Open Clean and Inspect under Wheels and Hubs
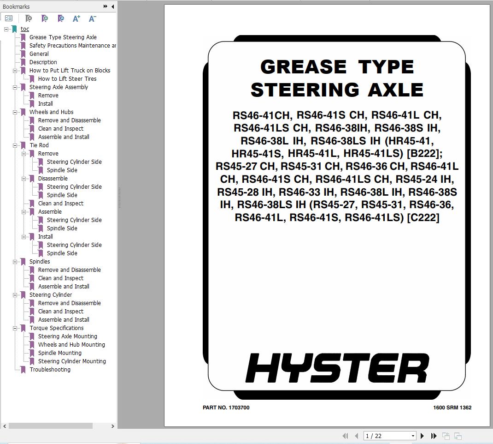The height and width of the screenshot is (444, 493). 61,129
